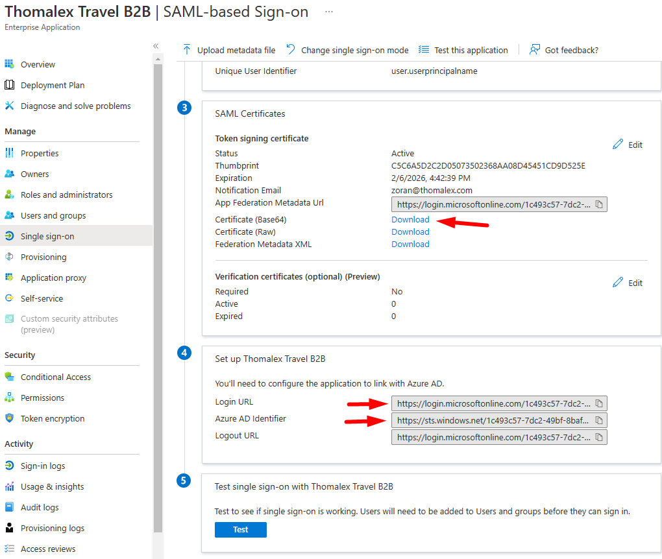The width and height of the screenshot is (662, 559).
Task: Open the Self-service page
Action: (42, 298)
